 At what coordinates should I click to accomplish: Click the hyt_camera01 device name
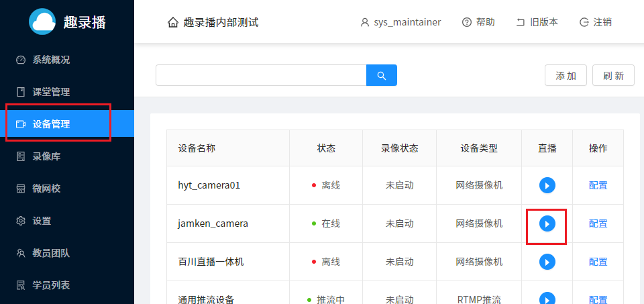pyautogui.click(x=209, y=185)
